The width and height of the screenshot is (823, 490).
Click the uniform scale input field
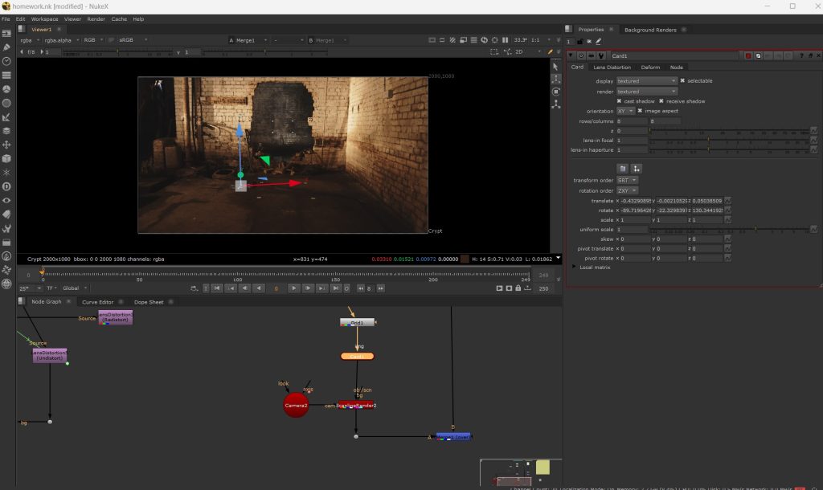pos(632,230)
